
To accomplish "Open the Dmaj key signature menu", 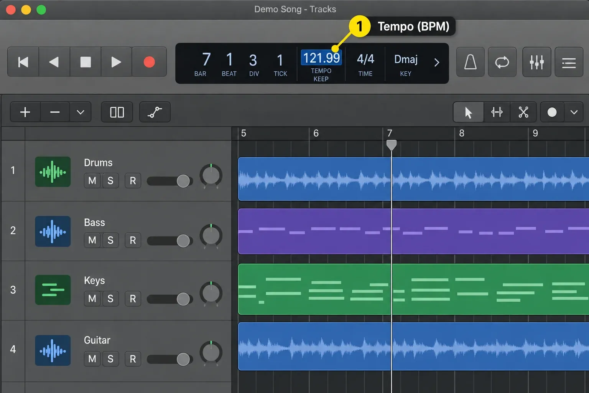I will pyautogui.click(x=406, y=59).
